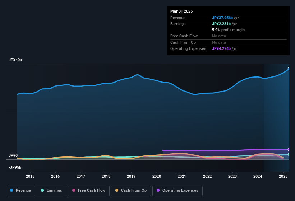Click the 2018 label on the x-axis
Screen dimensions: 295x201
pyautogui.click(x=106, y=176)
